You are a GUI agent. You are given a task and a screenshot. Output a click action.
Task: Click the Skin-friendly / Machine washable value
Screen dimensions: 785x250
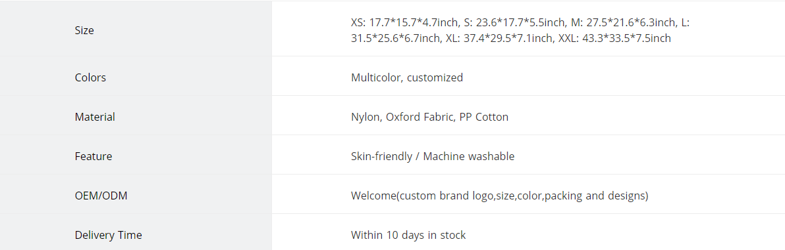tap(433, 157)
